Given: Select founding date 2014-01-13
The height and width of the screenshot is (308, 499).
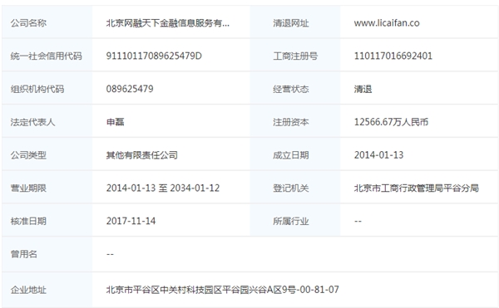Looking at the screenshot, I should pyautogui.click(x=378, y=155).
